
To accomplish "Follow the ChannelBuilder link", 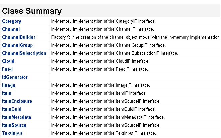I will click(x=19, y=37).
